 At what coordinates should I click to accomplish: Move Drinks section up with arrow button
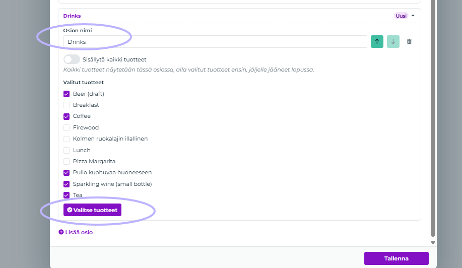[377, 41]
